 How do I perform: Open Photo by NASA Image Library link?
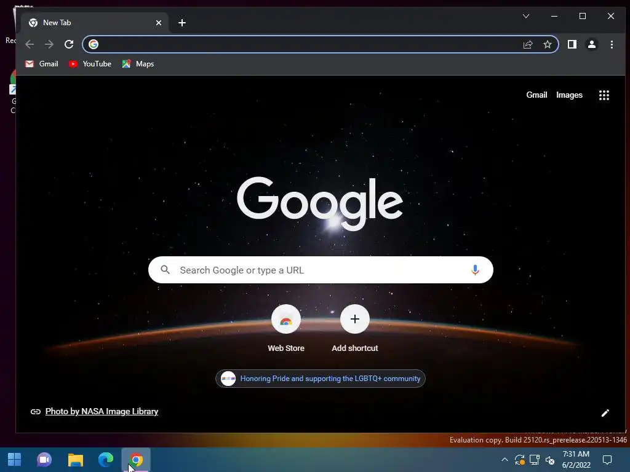[102, 411]
